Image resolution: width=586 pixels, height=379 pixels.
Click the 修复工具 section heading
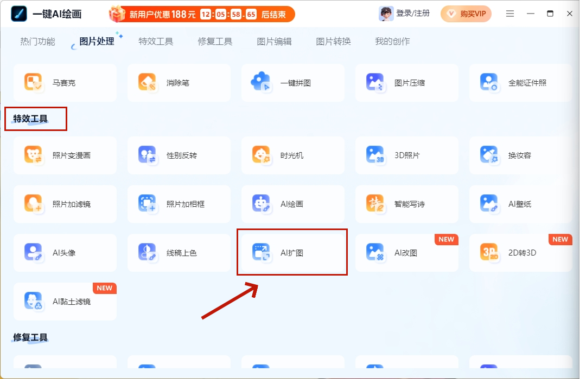(30, 337)
